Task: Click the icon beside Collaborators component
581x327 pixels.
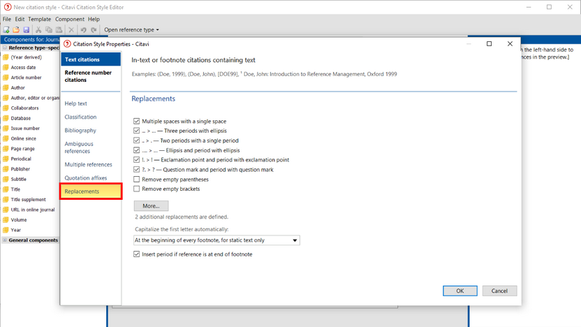Action: 6,108
